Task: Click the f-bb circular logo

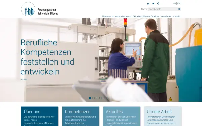Action: [28, 9]
